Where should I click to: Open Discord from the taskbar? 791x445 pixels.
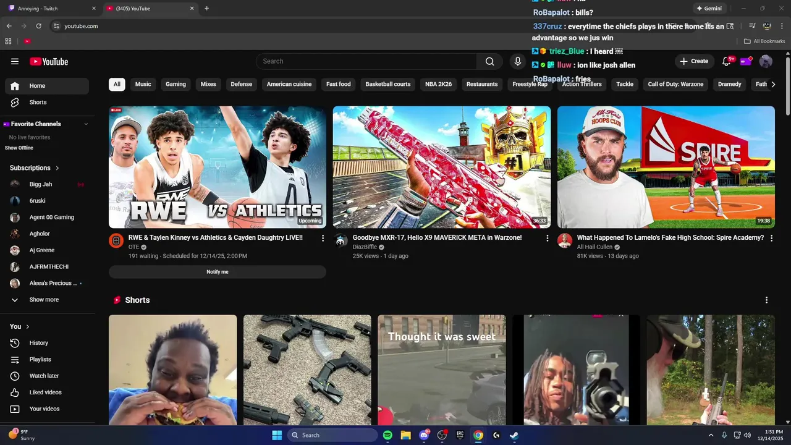pyautogui.click(x=424, y=435)
